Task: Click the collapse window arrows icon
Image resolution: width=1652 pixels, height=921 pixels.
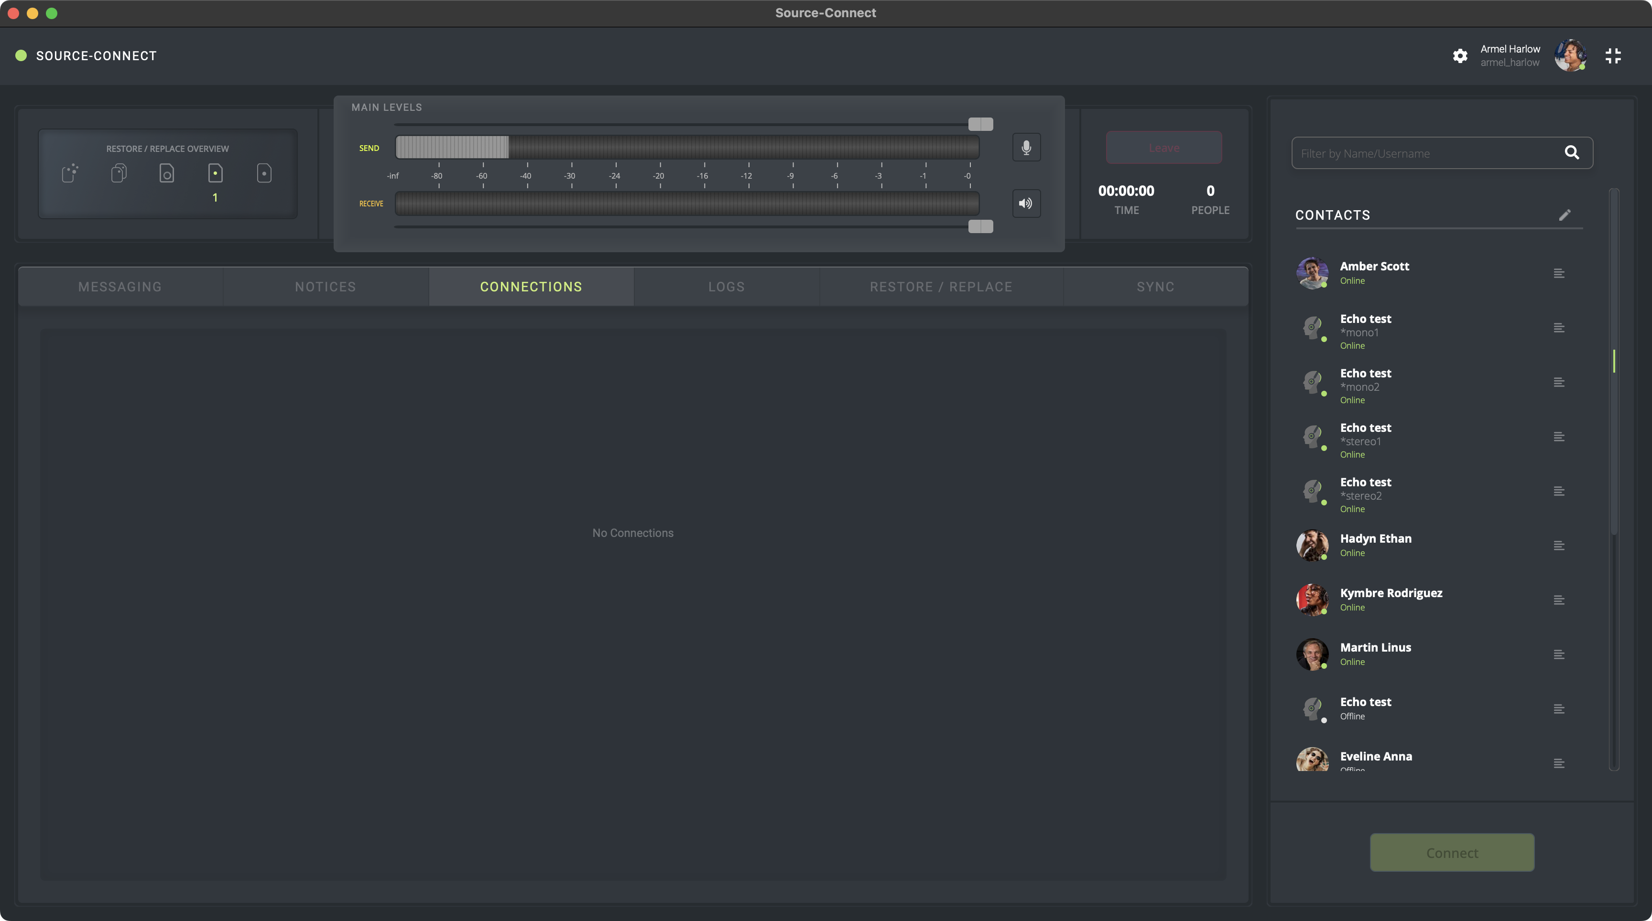Action: [1613, 56]
